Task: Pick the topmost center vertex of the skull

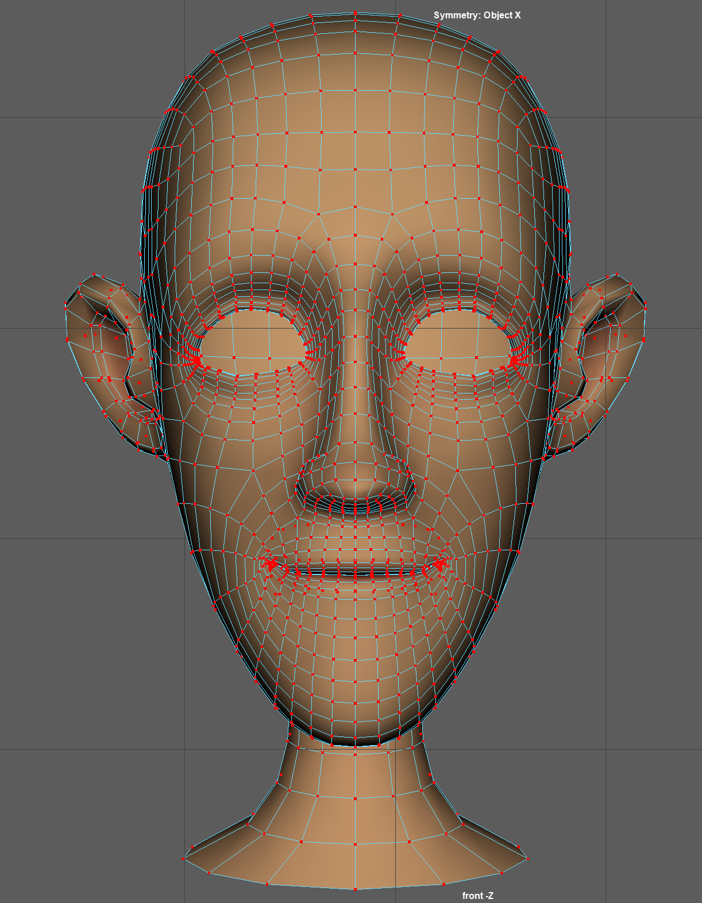Action: pyautogui.click(x=355, y=12)
